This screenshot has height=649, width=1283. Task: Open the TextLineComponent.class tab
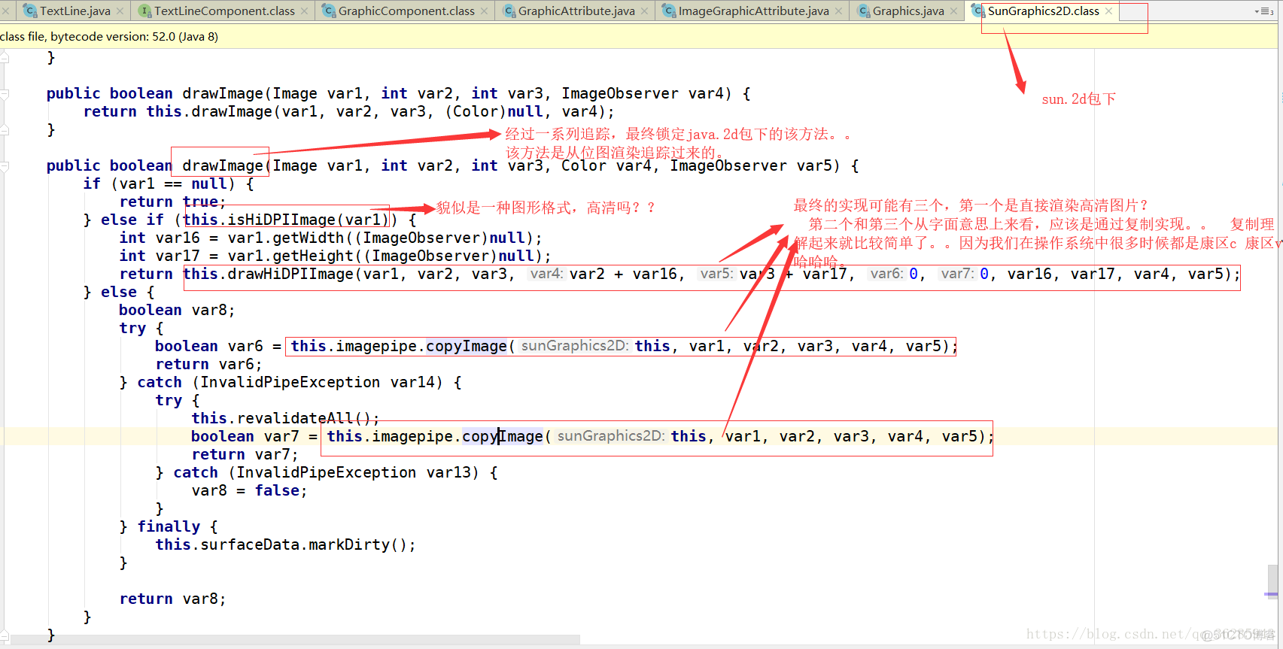pyautogui.click(x=224, y=11)
